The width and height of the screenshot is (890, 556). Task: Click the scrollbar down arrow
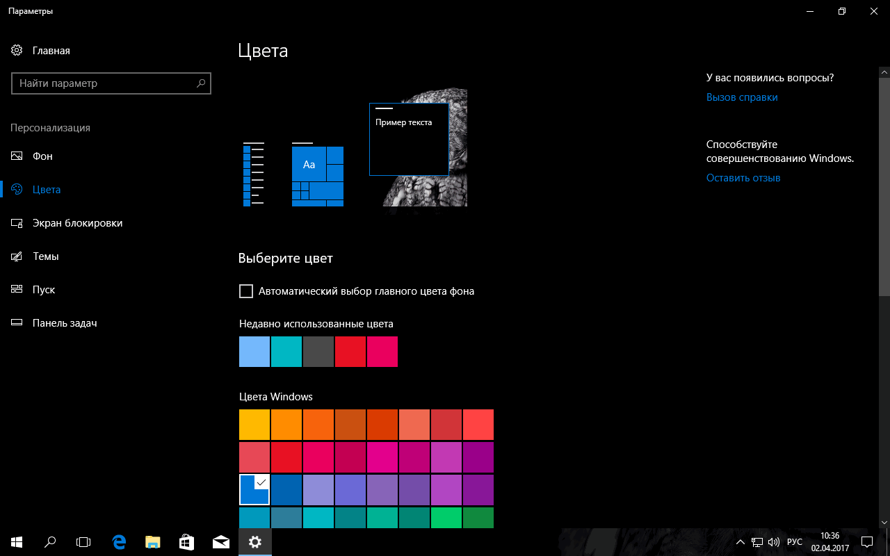pyautogui.click(x=884, y=523)
